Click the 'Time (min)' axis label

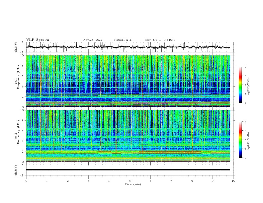click(133, 184)
